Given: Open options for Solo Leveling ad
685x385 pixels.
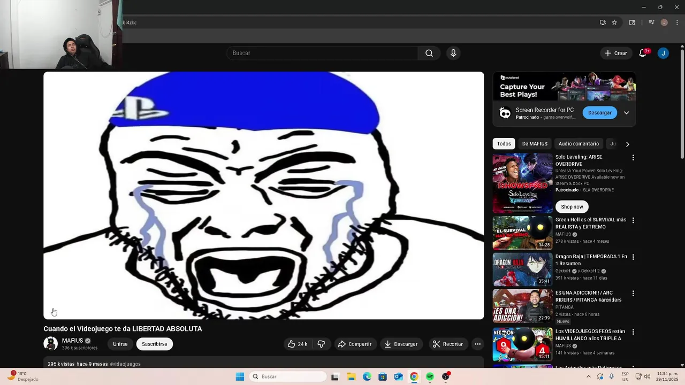Looking at the screenshot, I should click(x=633, y=158).
